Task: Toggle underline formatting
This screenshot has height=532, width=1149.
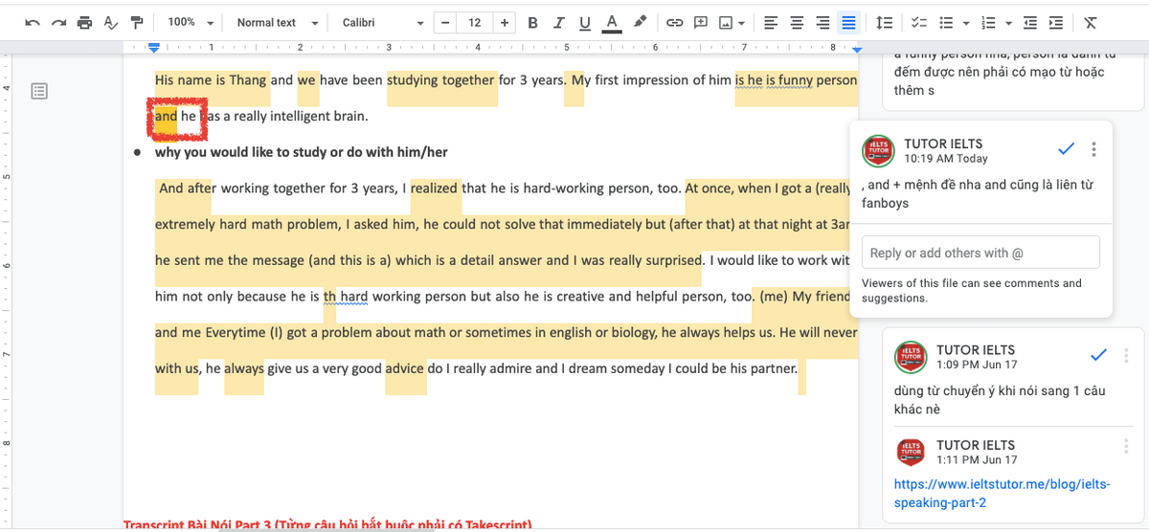Action: [x=586, y=22]
